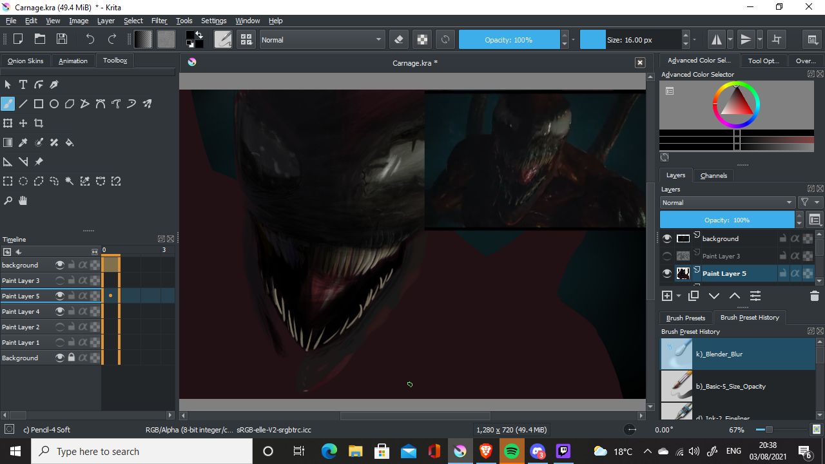Activate the Pan tool
This screenshot has width=825, height=464.
click(23, 200)
